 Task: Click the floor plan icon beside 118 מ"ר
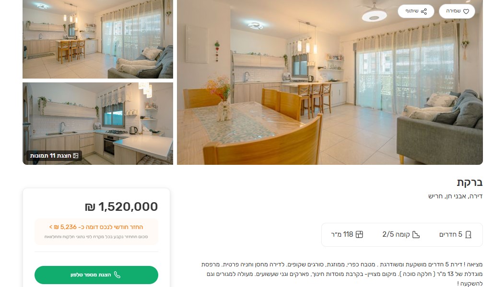coord(359,235)
